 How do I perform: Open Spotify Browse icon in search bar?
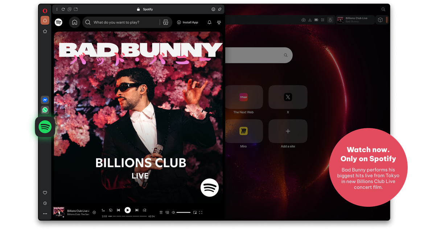166,22
